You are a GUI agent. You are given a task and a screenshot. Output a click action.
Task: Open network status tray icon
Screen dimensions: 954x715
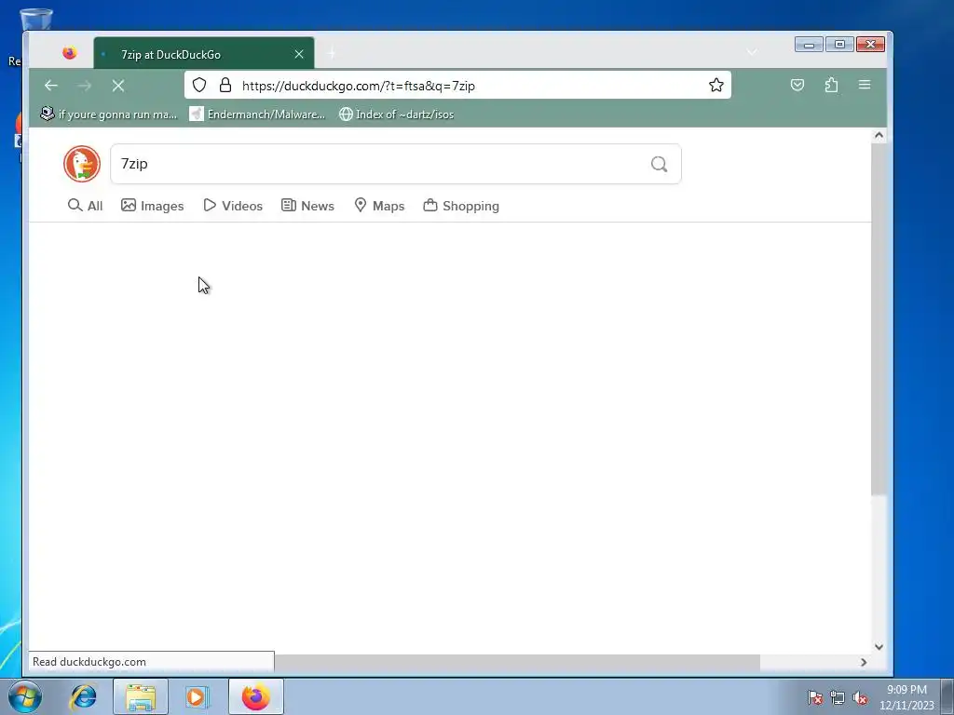[x=838, y=697]
